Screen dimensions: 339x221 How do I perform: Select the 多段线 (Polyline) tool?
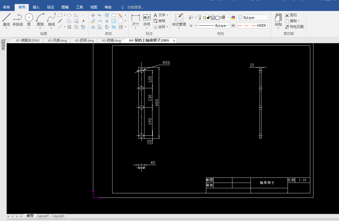click(18, 20)
